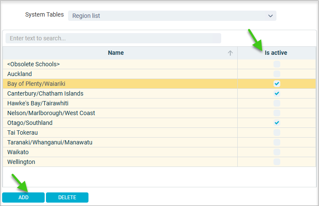Image resolution: width=319 pixels, height=206 pixels.
Task: Select Nelson/Marlborough/West Coast name cell
Action: [x=120, y=113]
